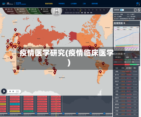Click the 公共服务 navigation link
Viewport: 141px width, 117px height.
coord(74,4)
